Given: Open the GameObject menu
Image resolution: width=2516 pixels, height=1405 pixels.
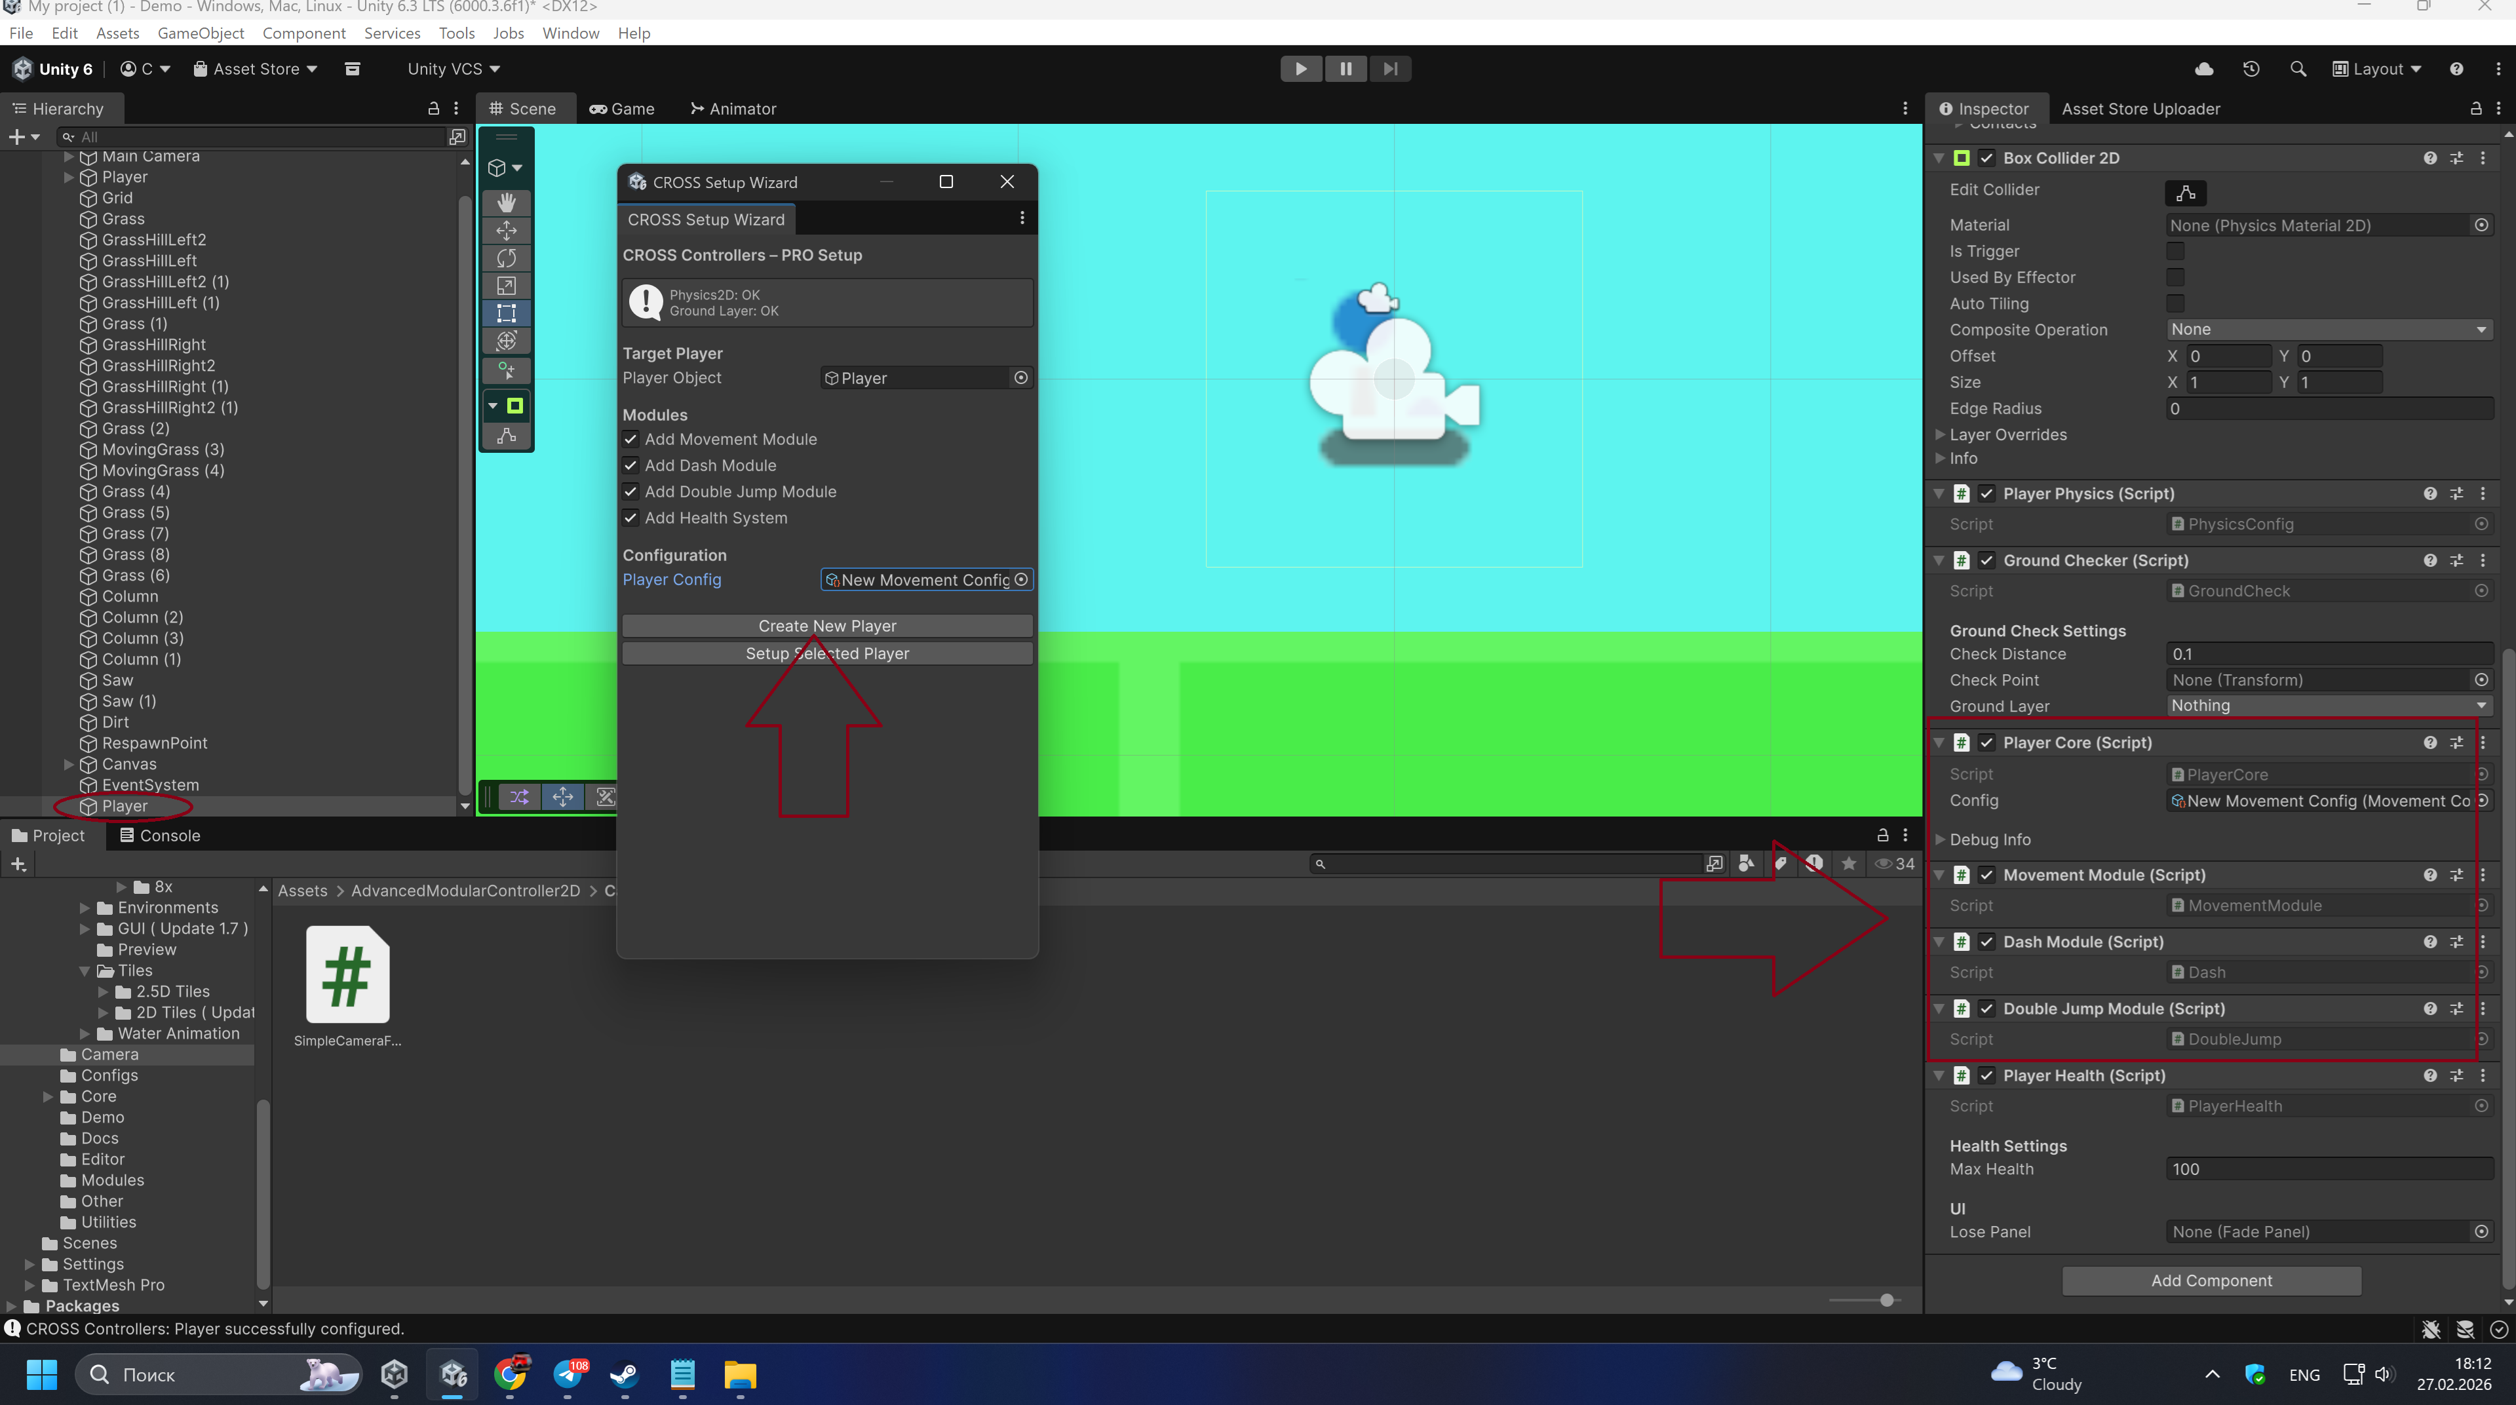Looking at the screenshot, I should pyautogui.click(x=201, y=32).
